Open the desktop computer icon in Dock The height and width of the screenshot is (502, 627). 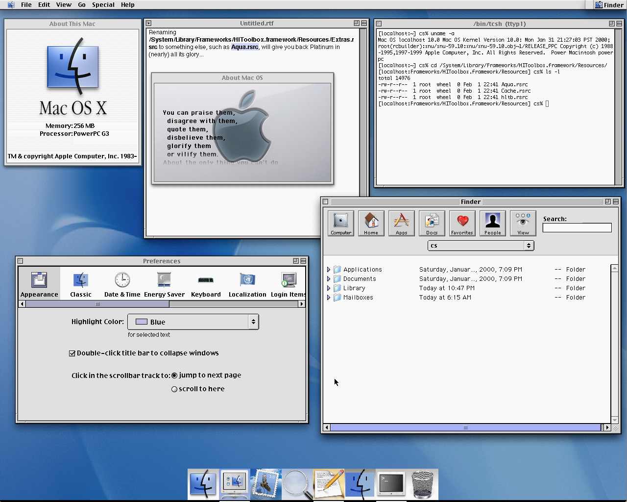(235, 484)
